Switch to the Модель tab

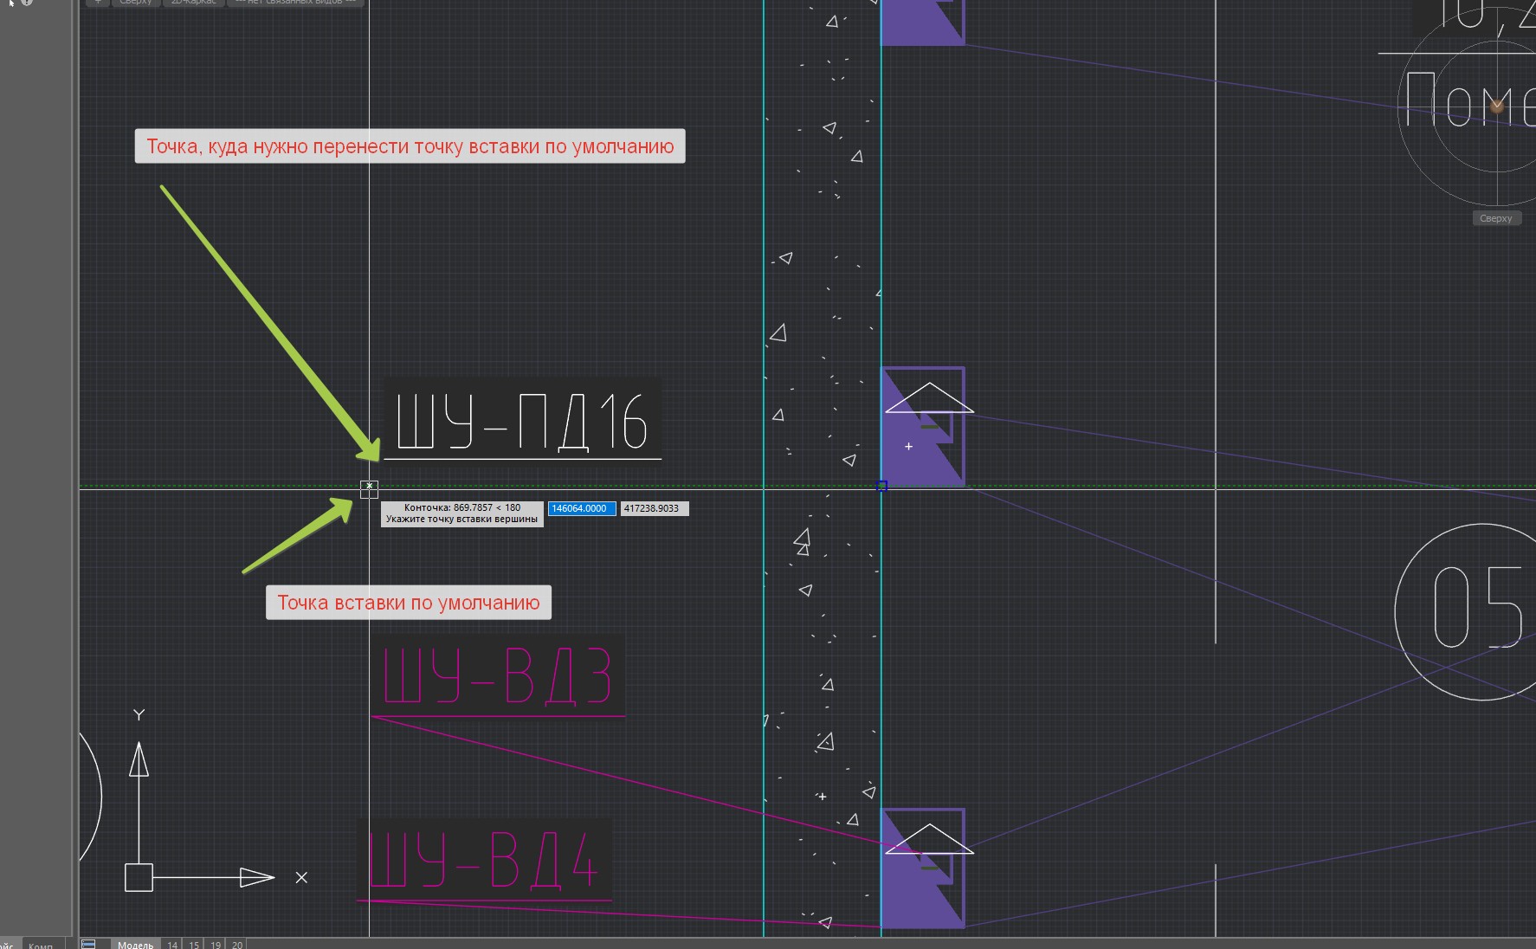coord(135,944)
